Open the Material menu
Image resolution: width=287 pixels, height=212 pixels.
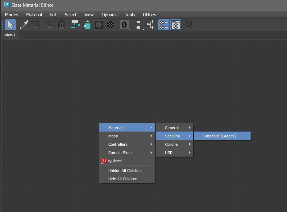pos(34,14)
